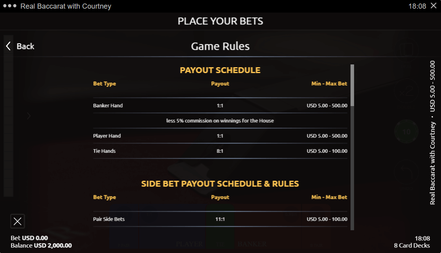Select the Pair Side Bets row
The width and height of the screenshot is (441, 253).
click(220, 219)
